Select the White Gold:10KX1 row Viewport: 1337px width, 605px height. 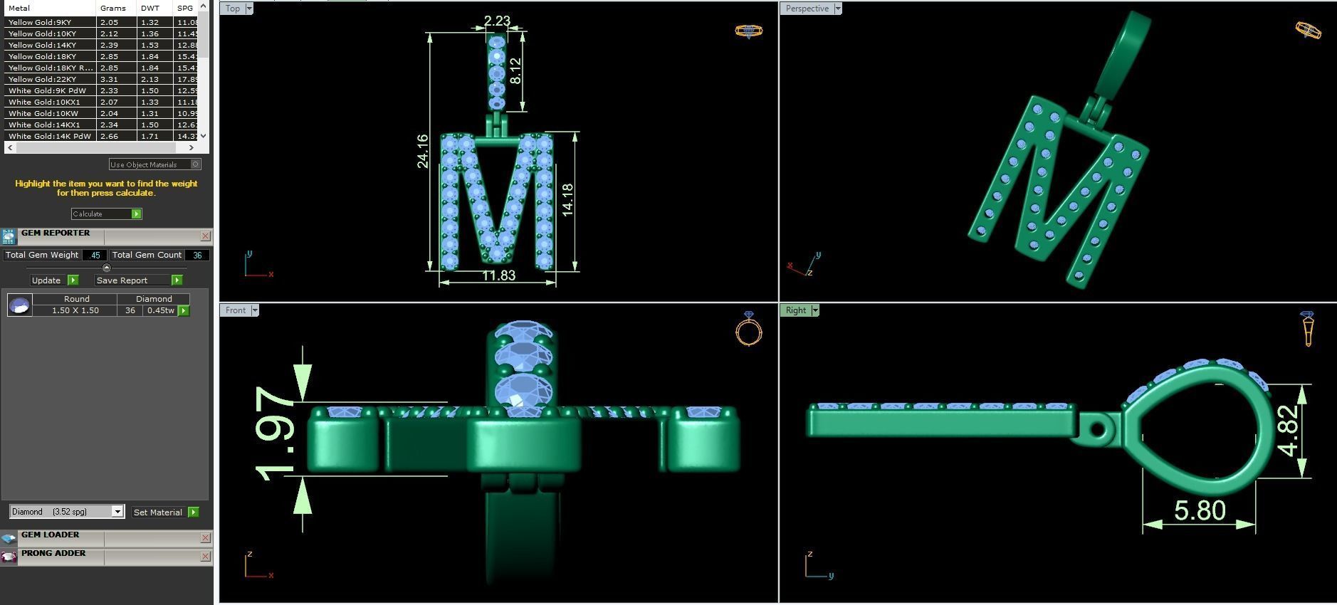tap(101, 102)
